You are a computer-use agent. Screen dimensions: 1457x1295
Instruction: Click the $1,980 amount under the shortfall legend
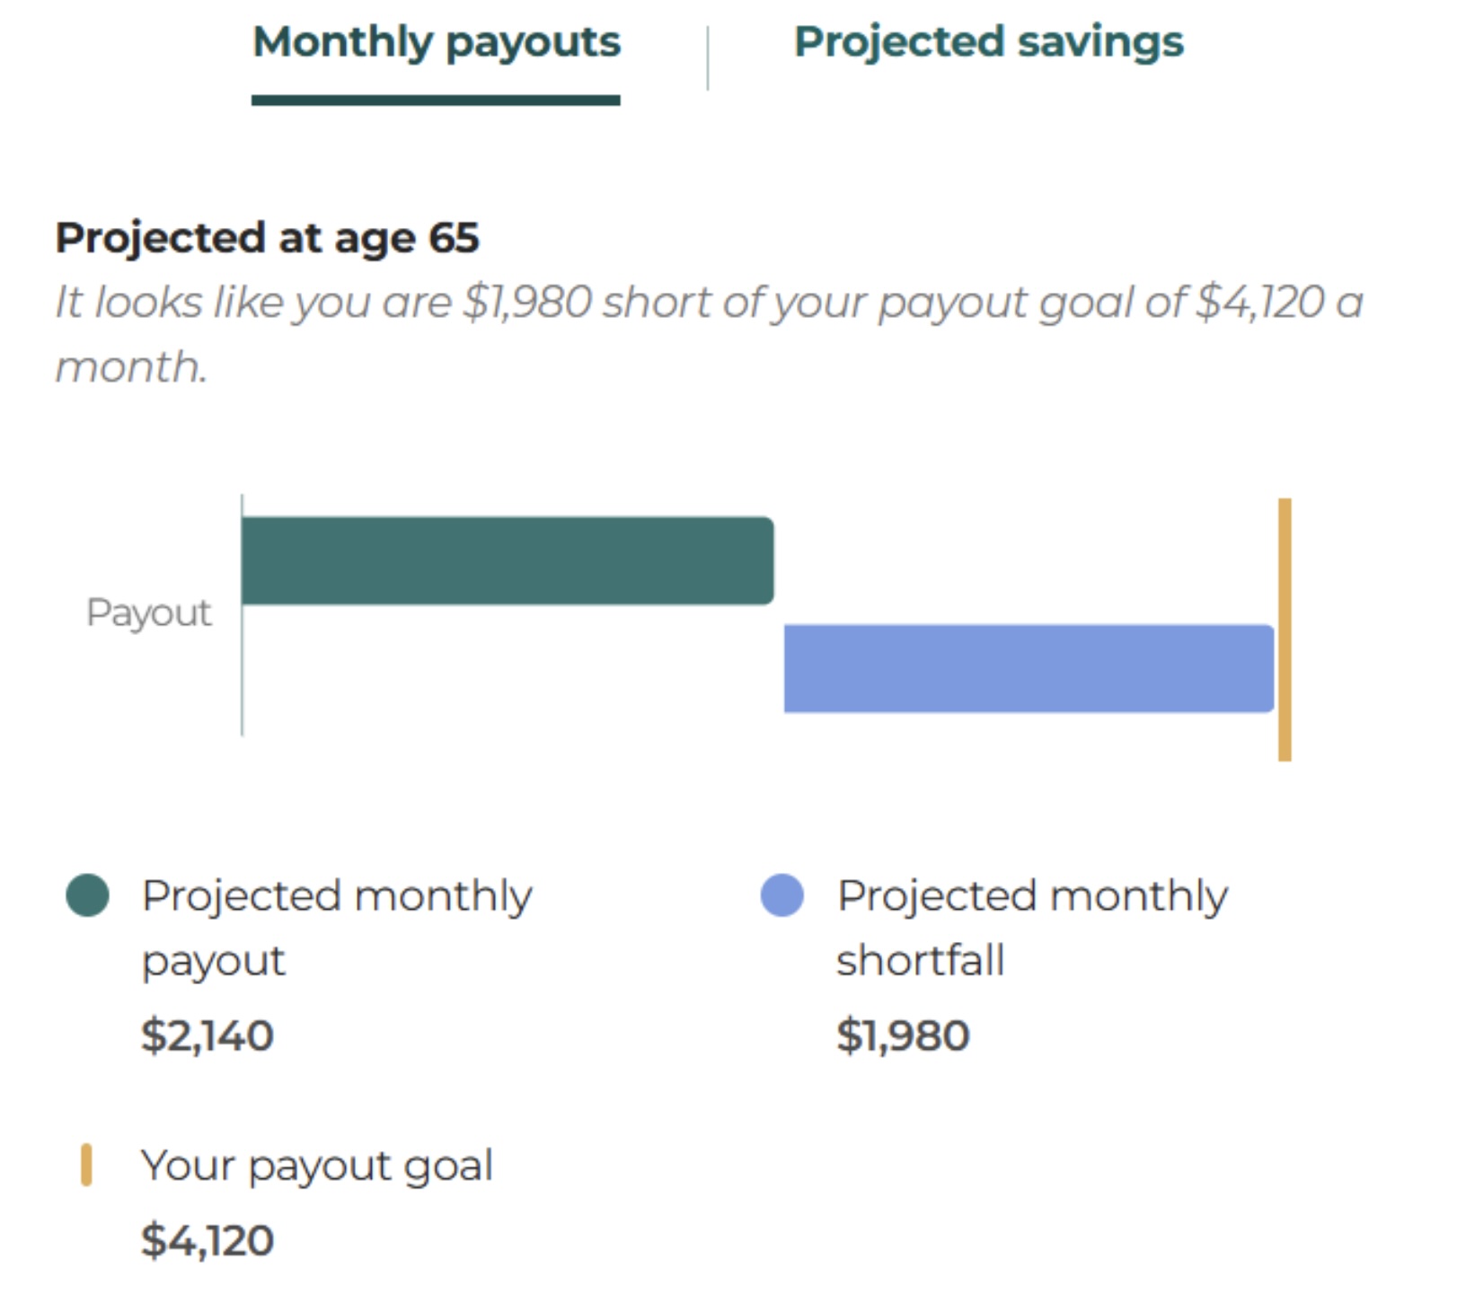(903, 1035)
